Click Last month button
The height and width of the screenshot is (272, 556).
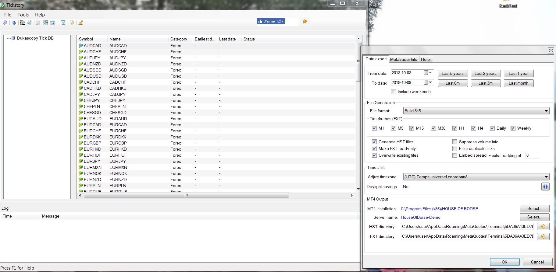click(519, 83)
